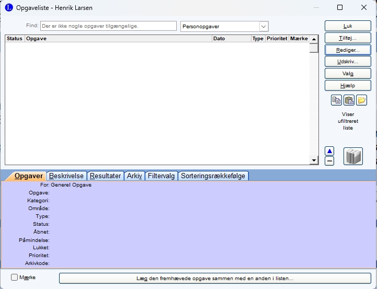Click the app logo in the title bar
377x289 pixels.
pos(8,8)
